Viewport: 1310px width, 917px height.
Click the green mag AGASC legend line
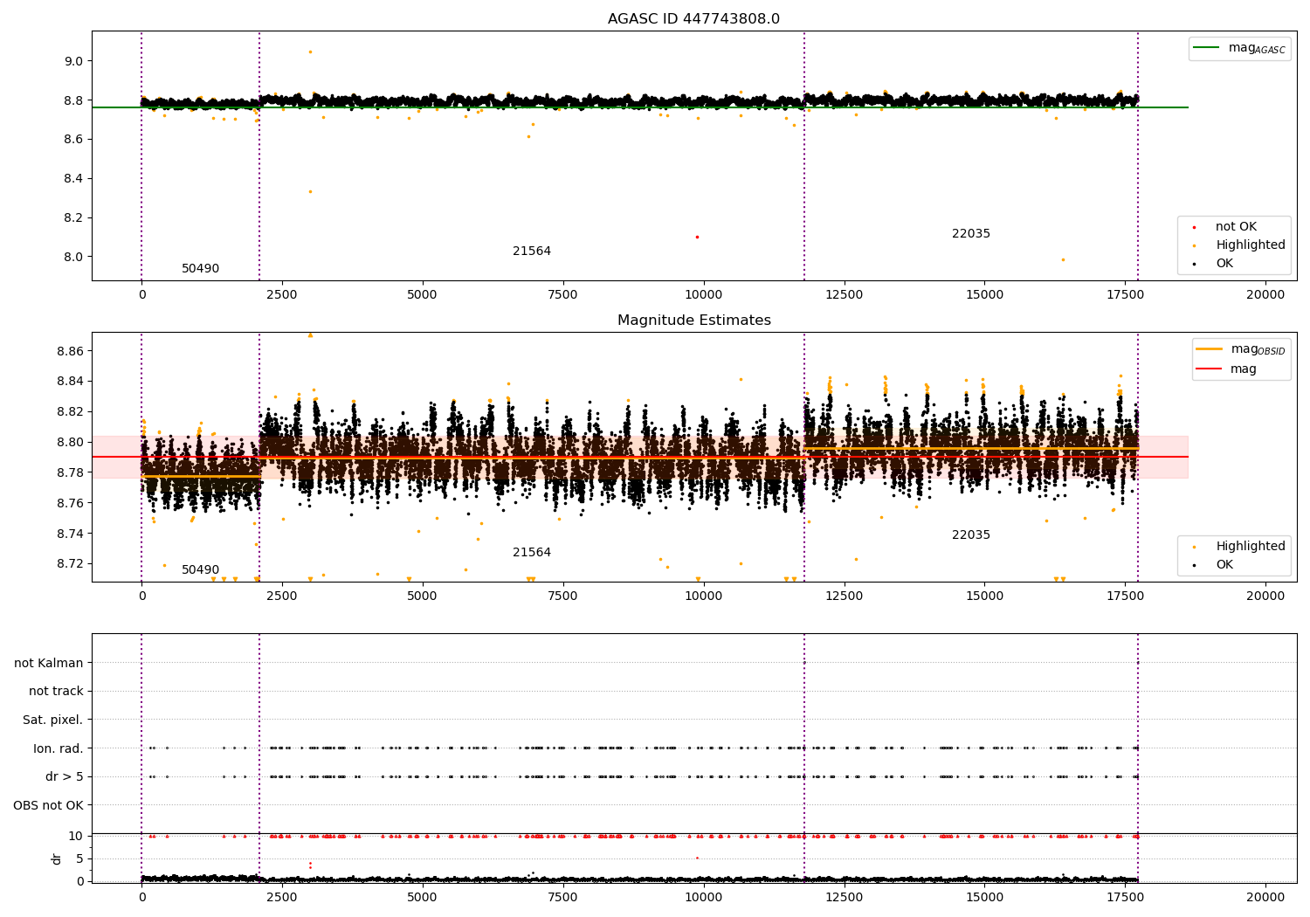click(x=1207, y=48)
